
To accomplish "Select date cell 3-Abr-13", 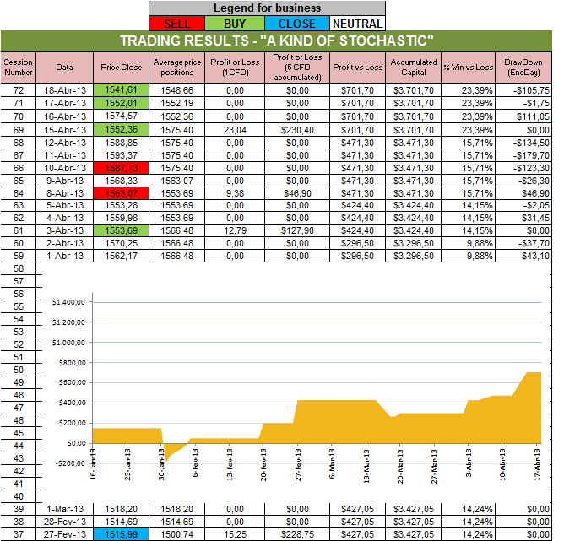I will pos(65,230).
